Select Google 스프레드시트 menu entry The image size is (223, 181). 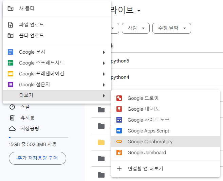pyautogui.click(x=57, y=63)
